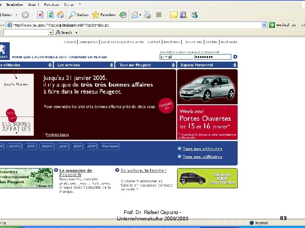Open the ? help menu
305x228 pixels.
click(x=80, y=5)
